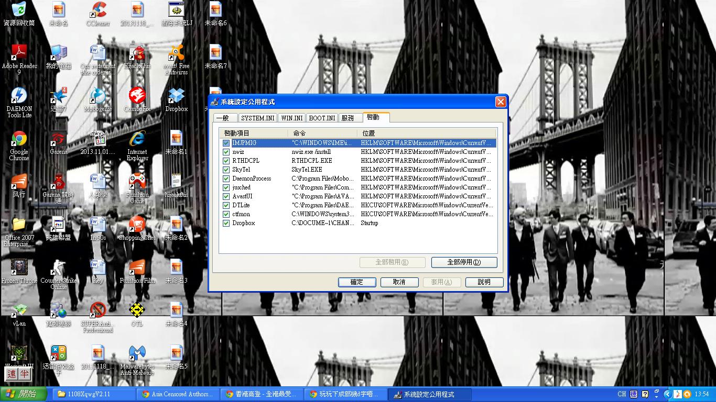
Task: Uncheck the nwiz startup item
Action: pyautogui.click(x=226, y=152)
